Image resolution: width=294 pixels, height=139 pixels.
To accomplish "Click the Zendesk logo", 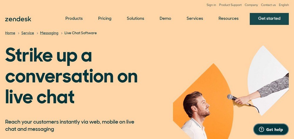I will pos(18,19).
